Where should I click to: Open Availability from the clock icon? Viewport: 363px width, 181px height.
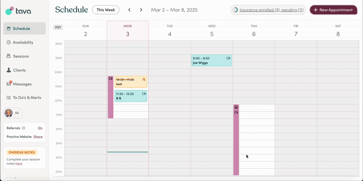click(x=9, y=42)
